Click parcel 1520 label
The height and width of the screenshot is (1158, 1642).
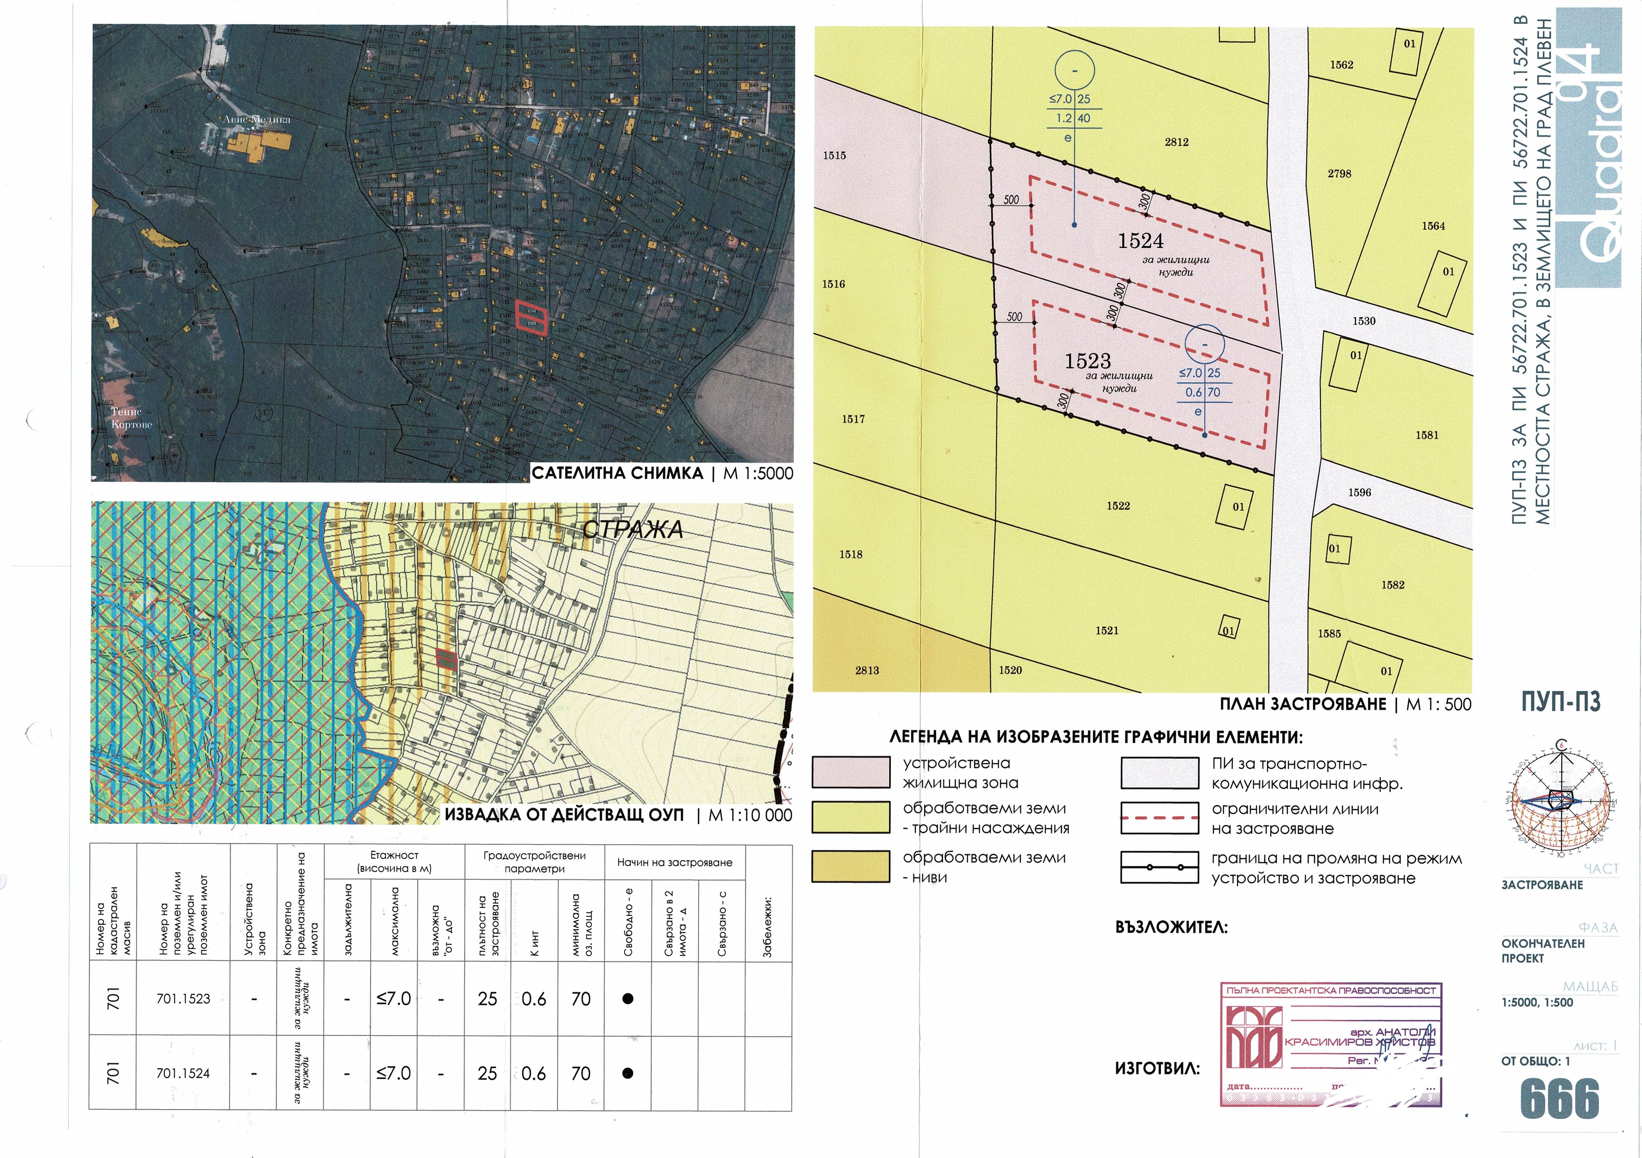(x=1010, y=670)
